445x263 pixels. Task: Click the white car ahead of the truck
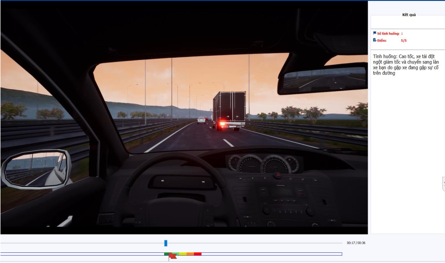point(201,120)
